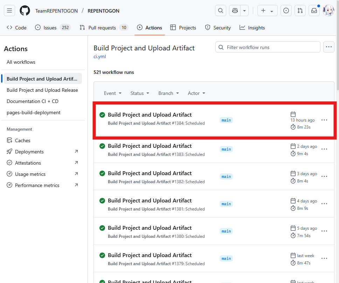Open the hamburger navigation menu

click(9, 11)
